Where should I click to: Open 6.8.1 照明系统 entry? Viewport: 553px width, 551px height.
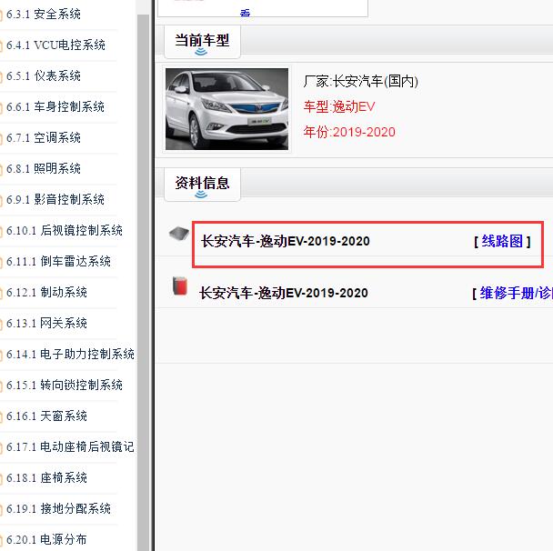(44, 168)
